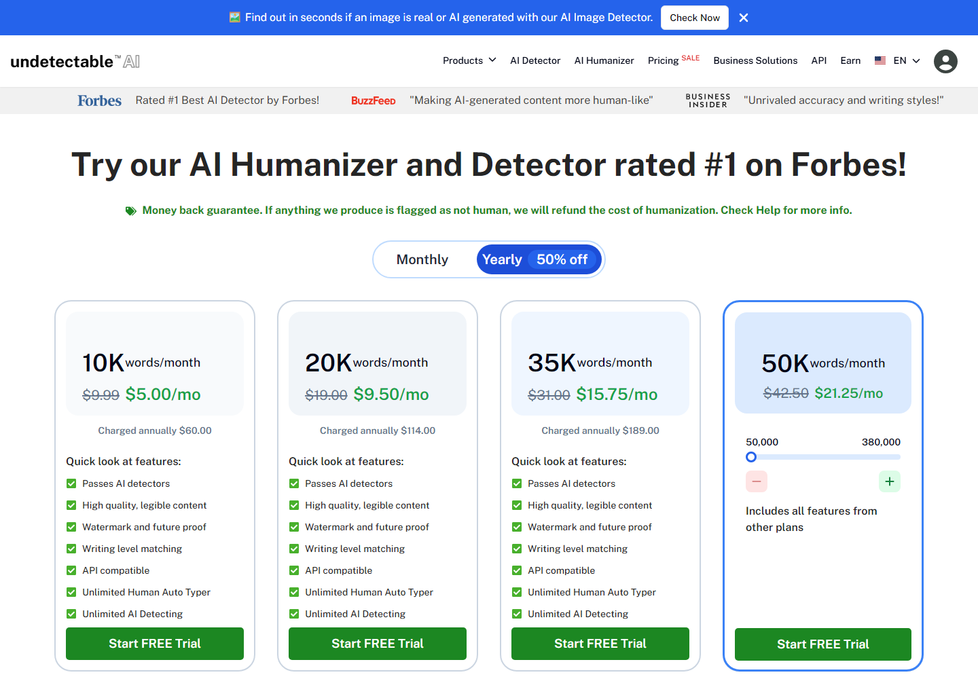Viewport: 978px width, 679px height.
Task: Click the $15.75/mo price in 35K plan
Action: [617, 394]
